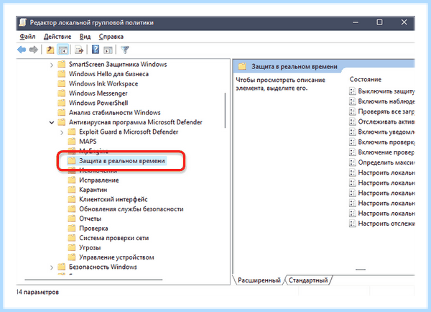Collapse Антивирусная программа Microsoft Defender node

point(52,122)
